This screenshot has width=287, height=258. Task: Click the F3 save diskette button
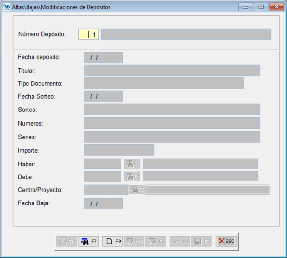[x=202, y=241]
